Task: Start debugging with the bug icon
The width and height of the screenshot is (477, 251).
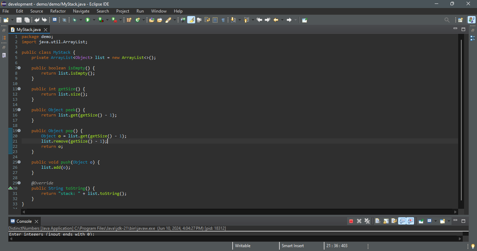Action: [74, 20]
